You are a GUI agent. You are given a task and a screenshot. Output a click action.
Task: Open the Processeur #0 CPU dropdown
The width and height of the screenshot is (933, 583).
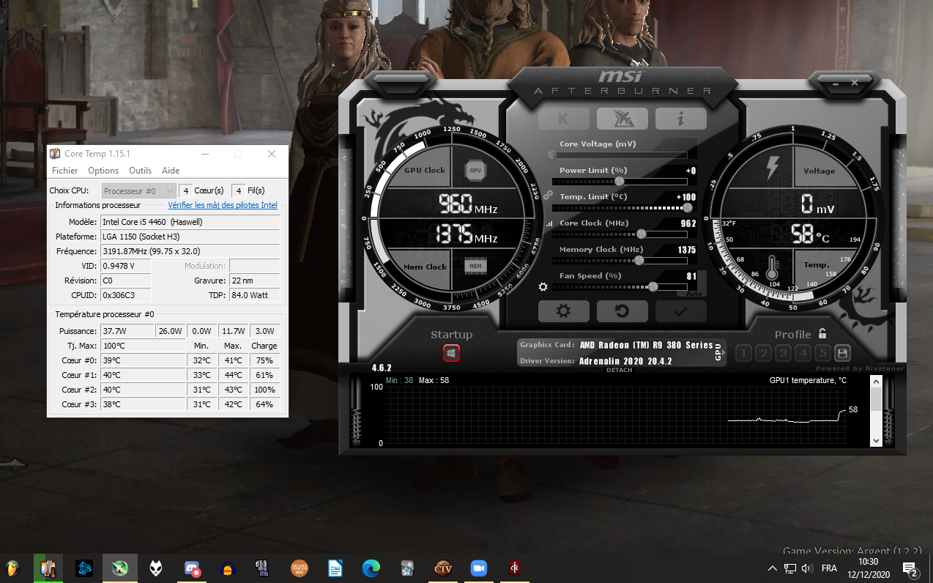138,190
